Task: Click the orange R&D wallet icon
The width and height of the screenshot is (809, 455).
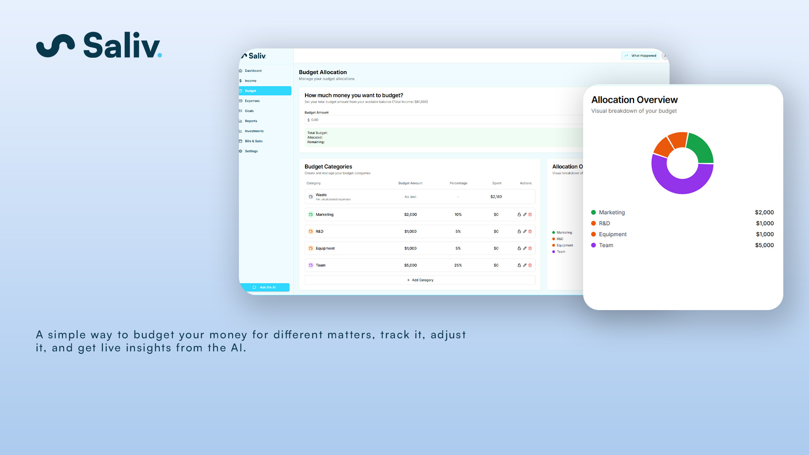Action: [311, 231]
